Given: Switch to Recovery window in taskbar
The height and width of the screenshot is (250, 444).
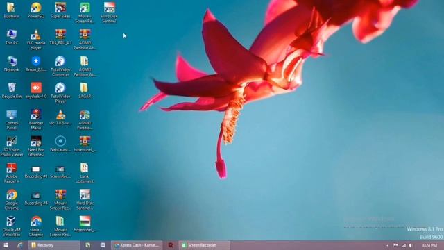Looking at the screenshot, I should (x=54, y=245).
